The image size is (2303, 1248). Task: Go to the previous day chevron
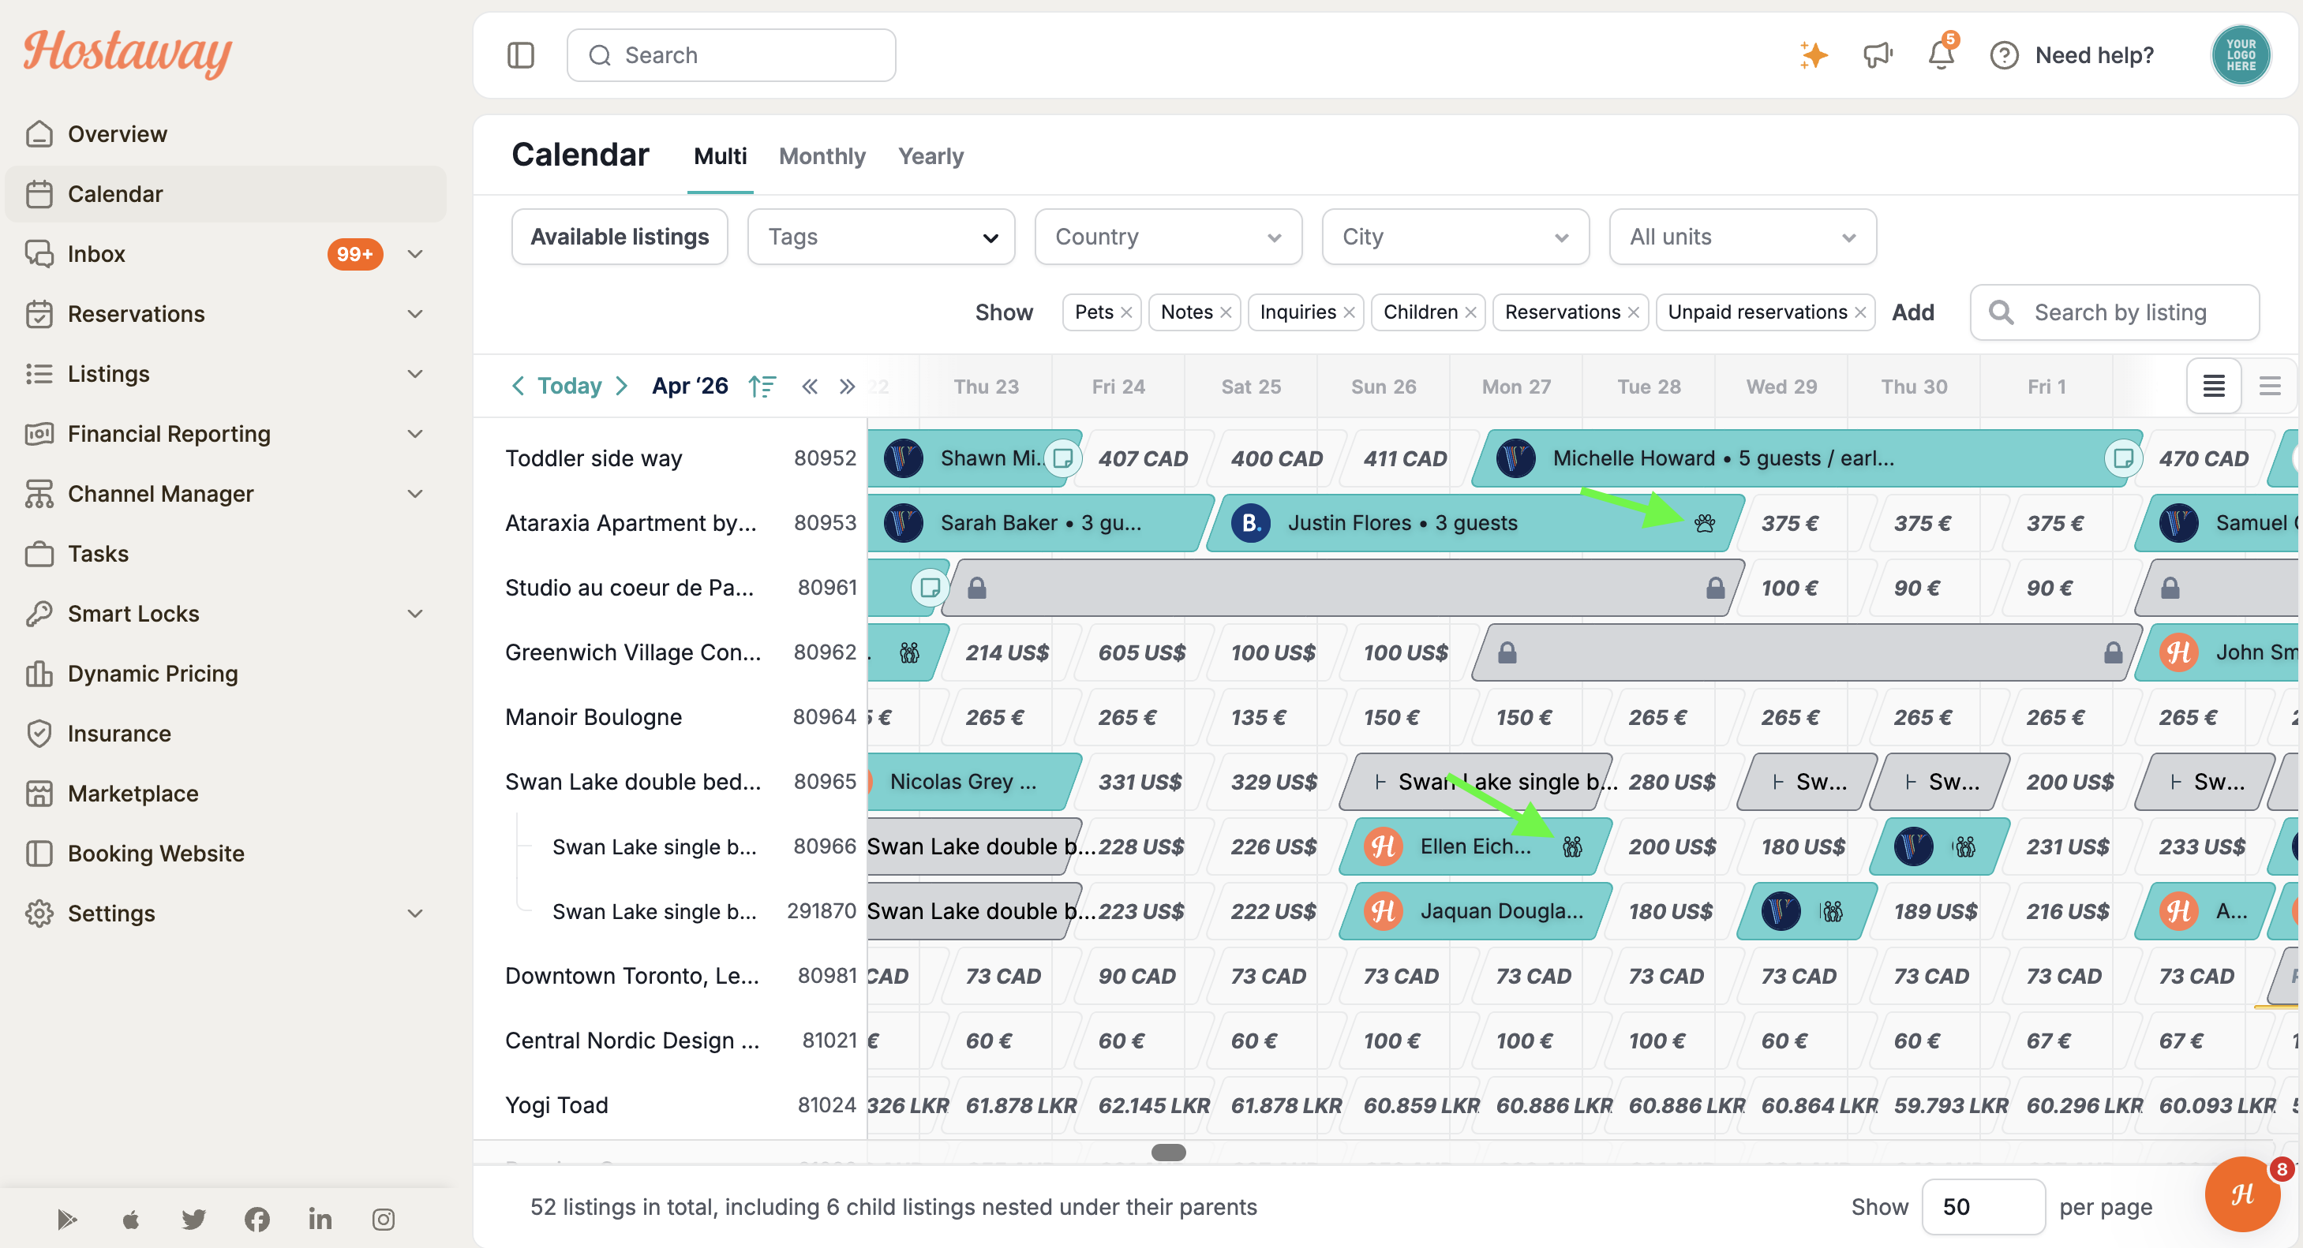(x=518, y=386)
